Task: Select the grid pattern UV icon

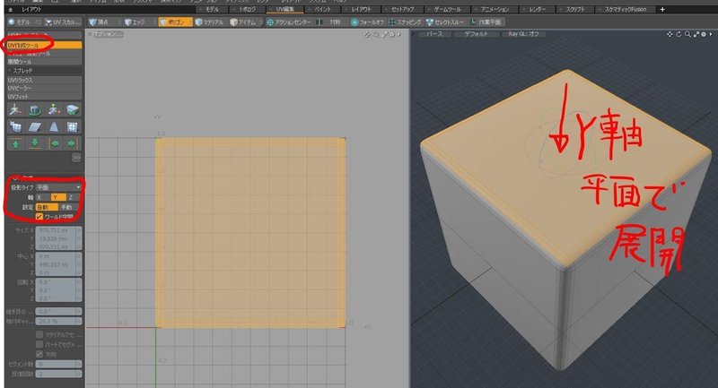Action: (73, 126)
